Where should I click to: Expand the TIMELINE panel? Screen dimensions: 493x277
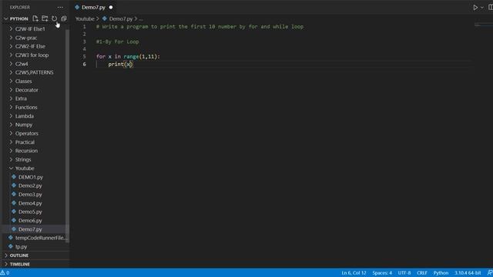point(19,264)
